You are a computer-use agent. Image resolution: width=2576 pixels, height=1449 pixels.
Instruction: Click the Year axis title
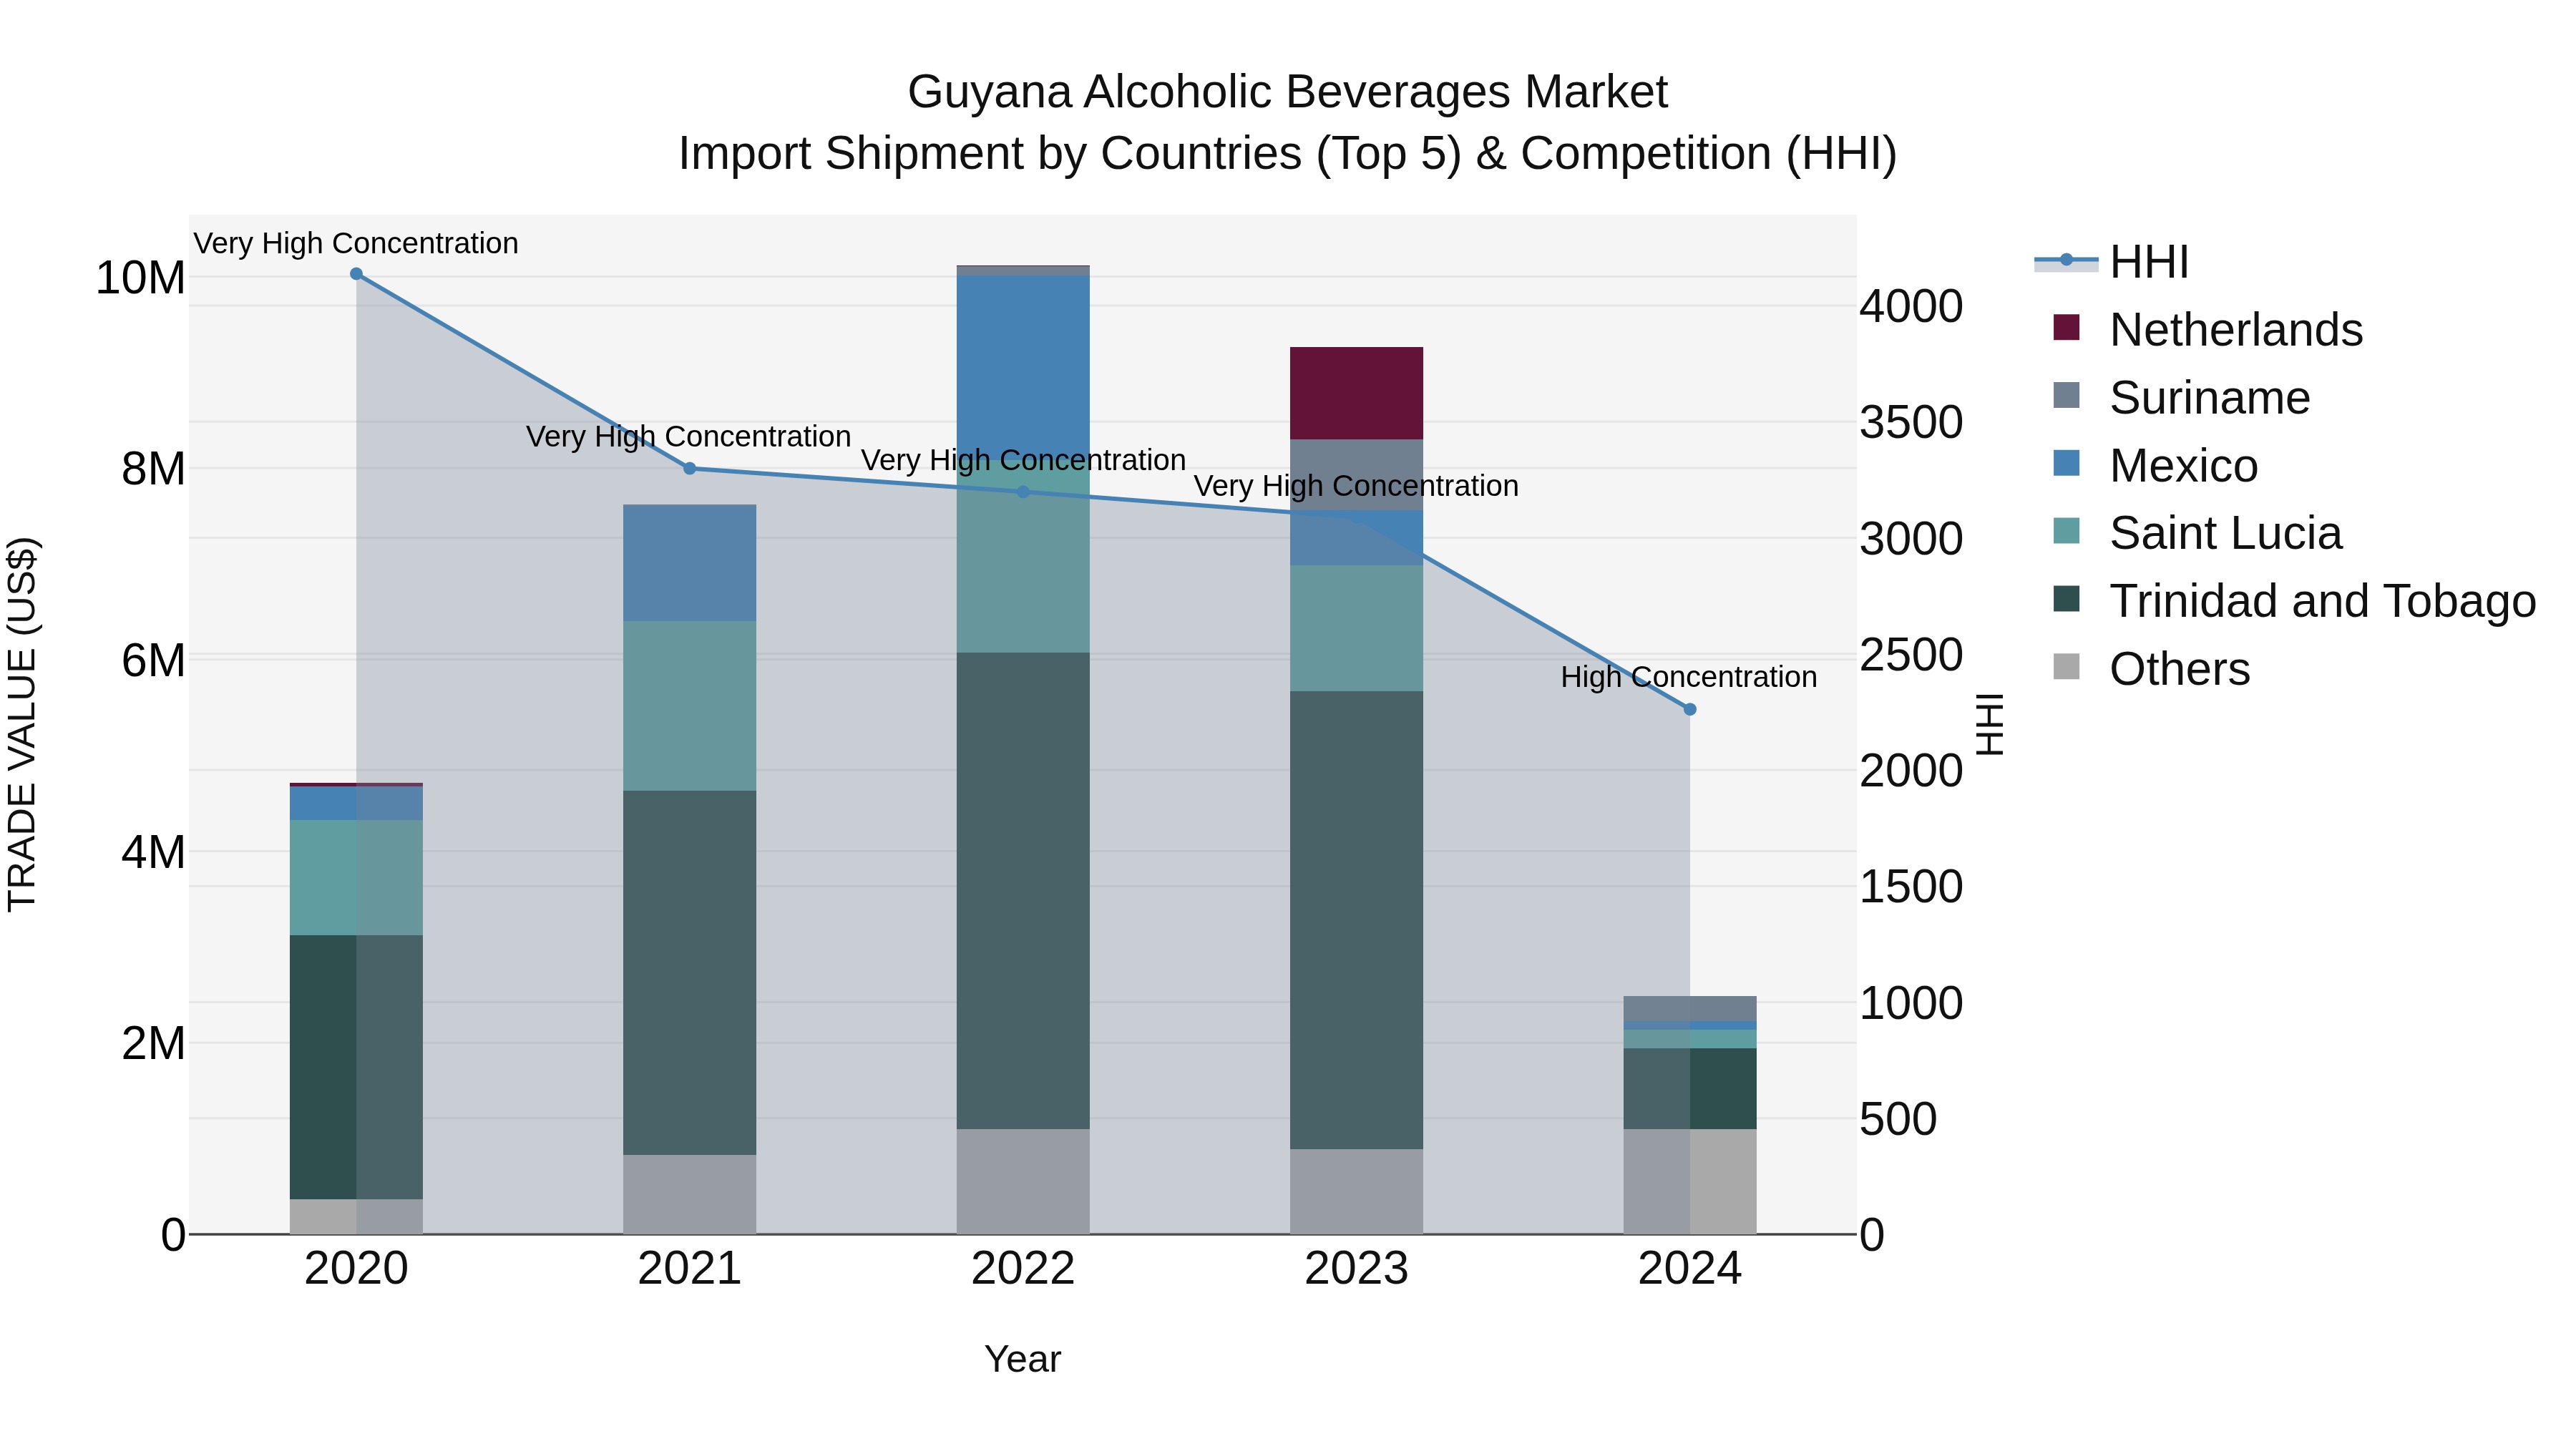coord(1023,1359)
